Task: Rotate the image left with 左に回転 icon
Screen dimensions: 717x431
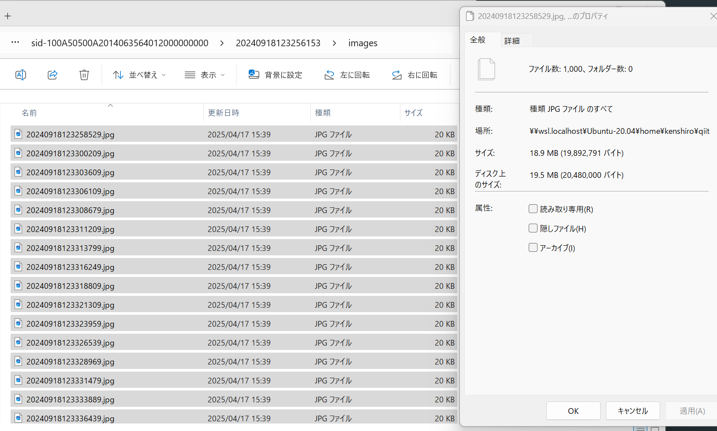Action: [329, 74]
